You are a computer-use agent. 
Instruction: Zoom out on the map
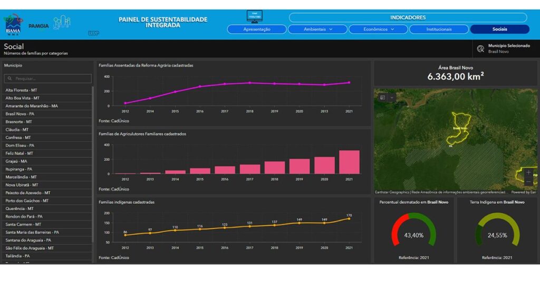(x=528, y=181)
